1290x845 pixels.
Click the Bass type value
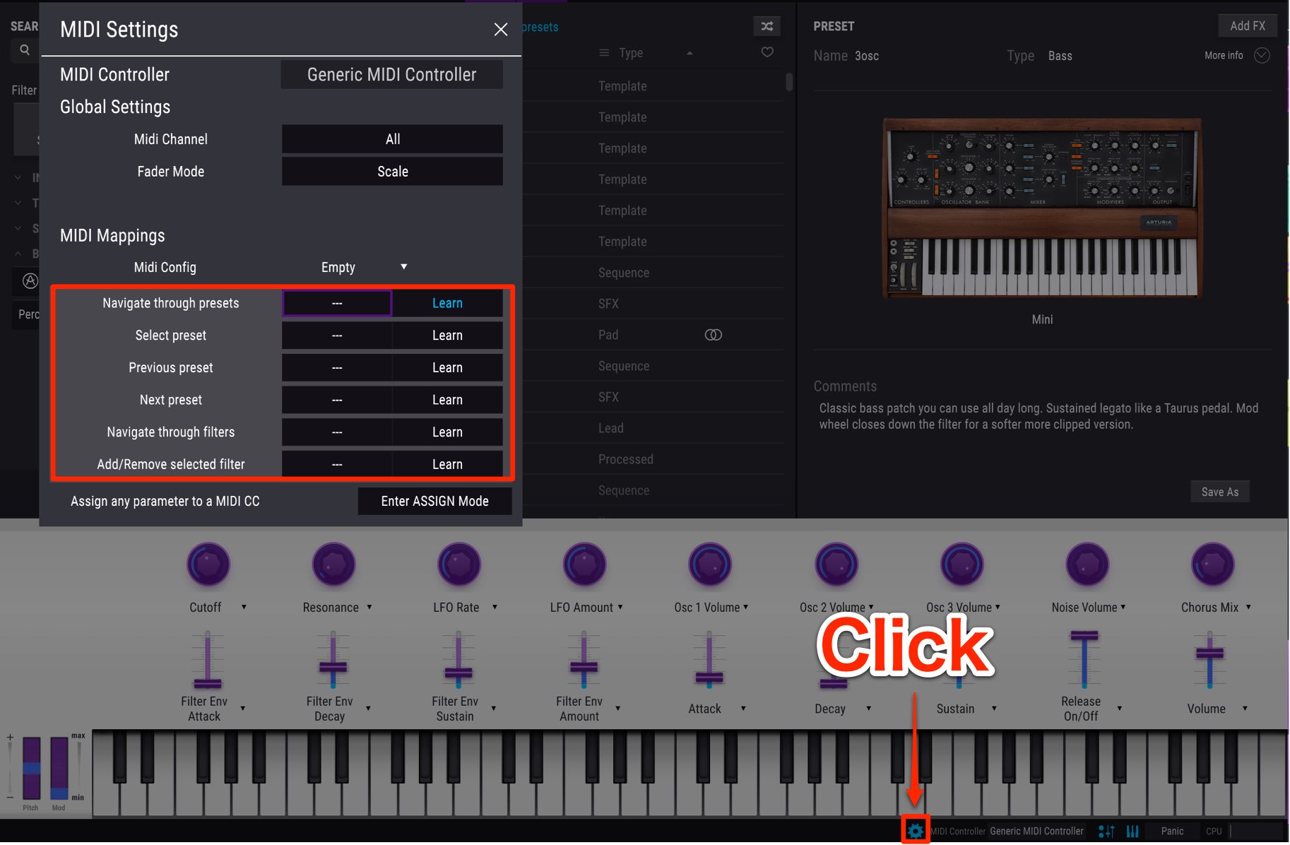click(1060, 56)
